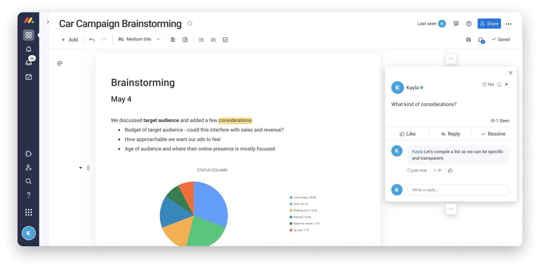
Task: Expand the collapsed sidebar chevron
Action: click(48, 22)
